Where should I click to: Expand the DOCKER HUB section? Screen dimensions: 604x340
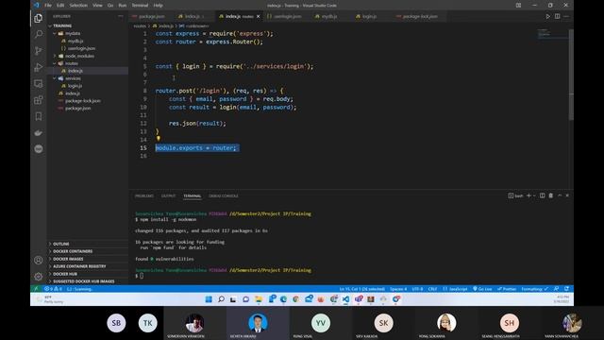[65, 274]
